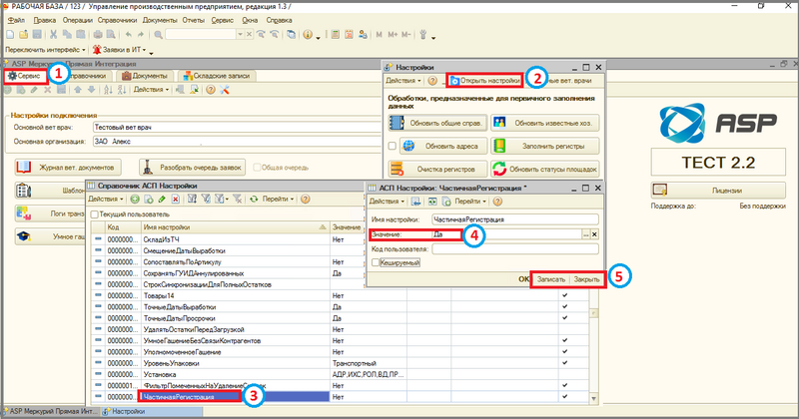Toggle the check mark in ТочныеДатыПросрочки row

(564, 317)
